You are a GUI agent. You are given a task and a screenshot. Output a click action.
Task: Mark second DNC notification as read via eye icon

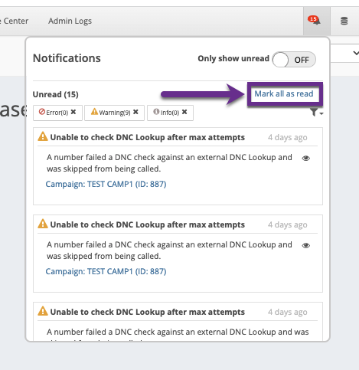pyautogui.click(x=306, y=246)
